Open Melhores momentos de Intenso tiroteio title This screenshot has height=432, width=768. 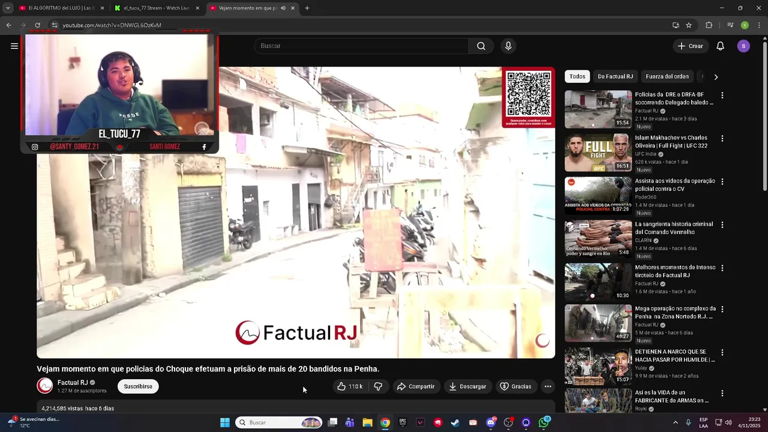click(675, 271)
